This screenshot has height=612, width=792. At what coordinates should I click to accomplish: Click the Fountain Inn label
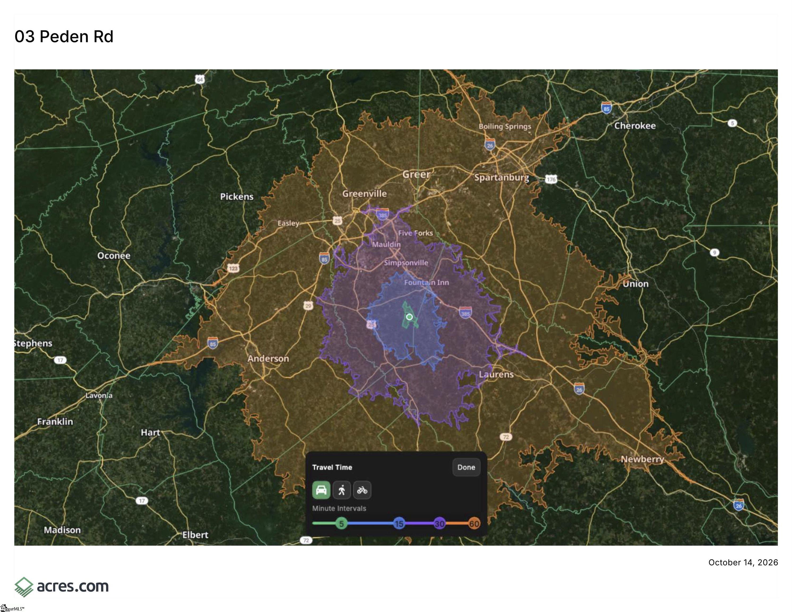pos(426,282)
